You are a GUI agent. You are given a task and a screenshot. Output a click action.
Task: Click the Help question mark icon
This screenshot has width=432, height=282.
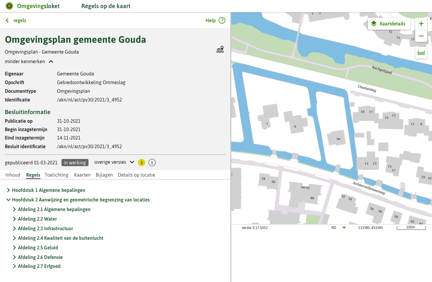tap(222, 20)
